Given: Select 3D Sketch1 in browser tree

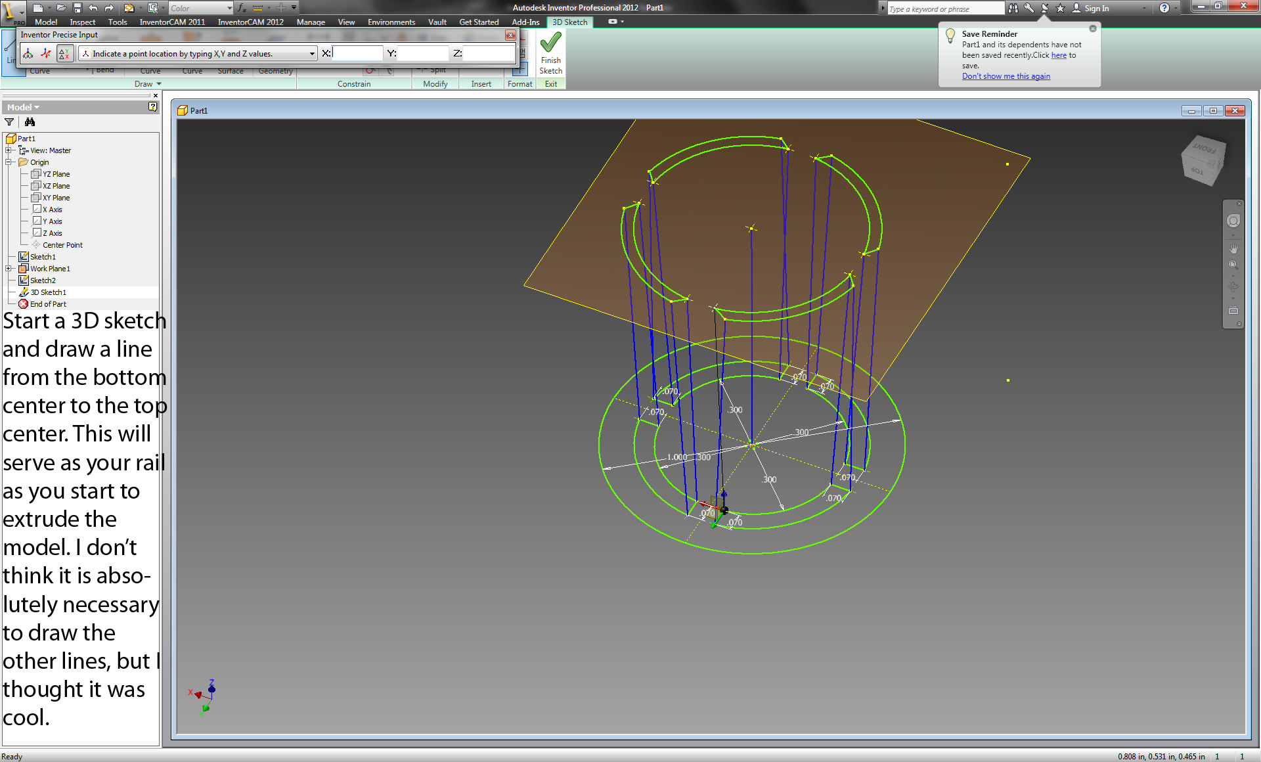Looking at the screenshot, I should (x=43, y=292).
